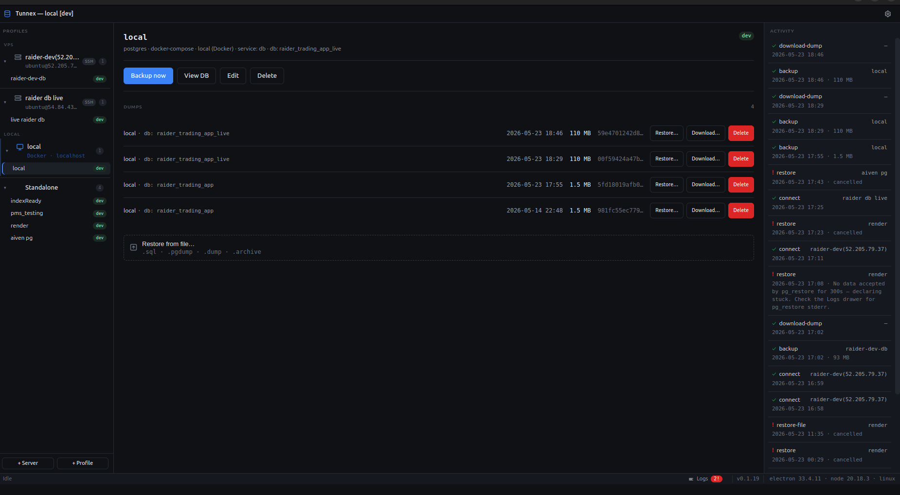Viewport: 900px width, 495px height.
Task: Click the 18:46 backup local 110 MB entry
Action: point(829,75)
